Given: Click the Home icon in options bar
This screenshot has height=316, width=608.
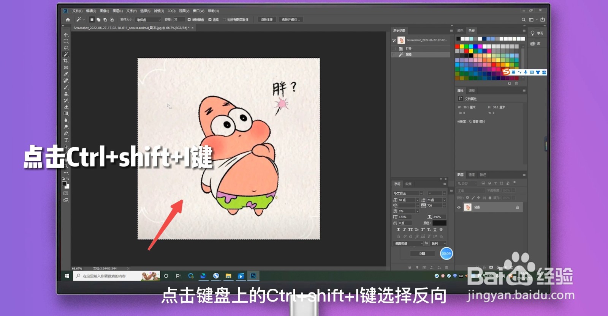Looking at the screenshot, I should click(x=68, y=19).
